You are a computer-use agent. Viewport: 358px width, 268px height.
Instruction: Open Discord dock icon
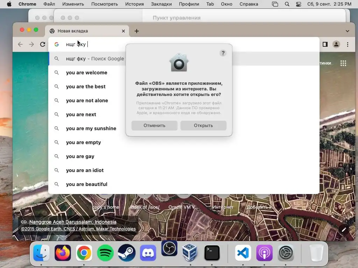pos(148,253)
